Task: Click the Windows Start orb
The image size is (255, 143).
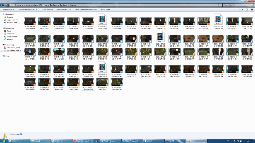Action: coord(4,141)
